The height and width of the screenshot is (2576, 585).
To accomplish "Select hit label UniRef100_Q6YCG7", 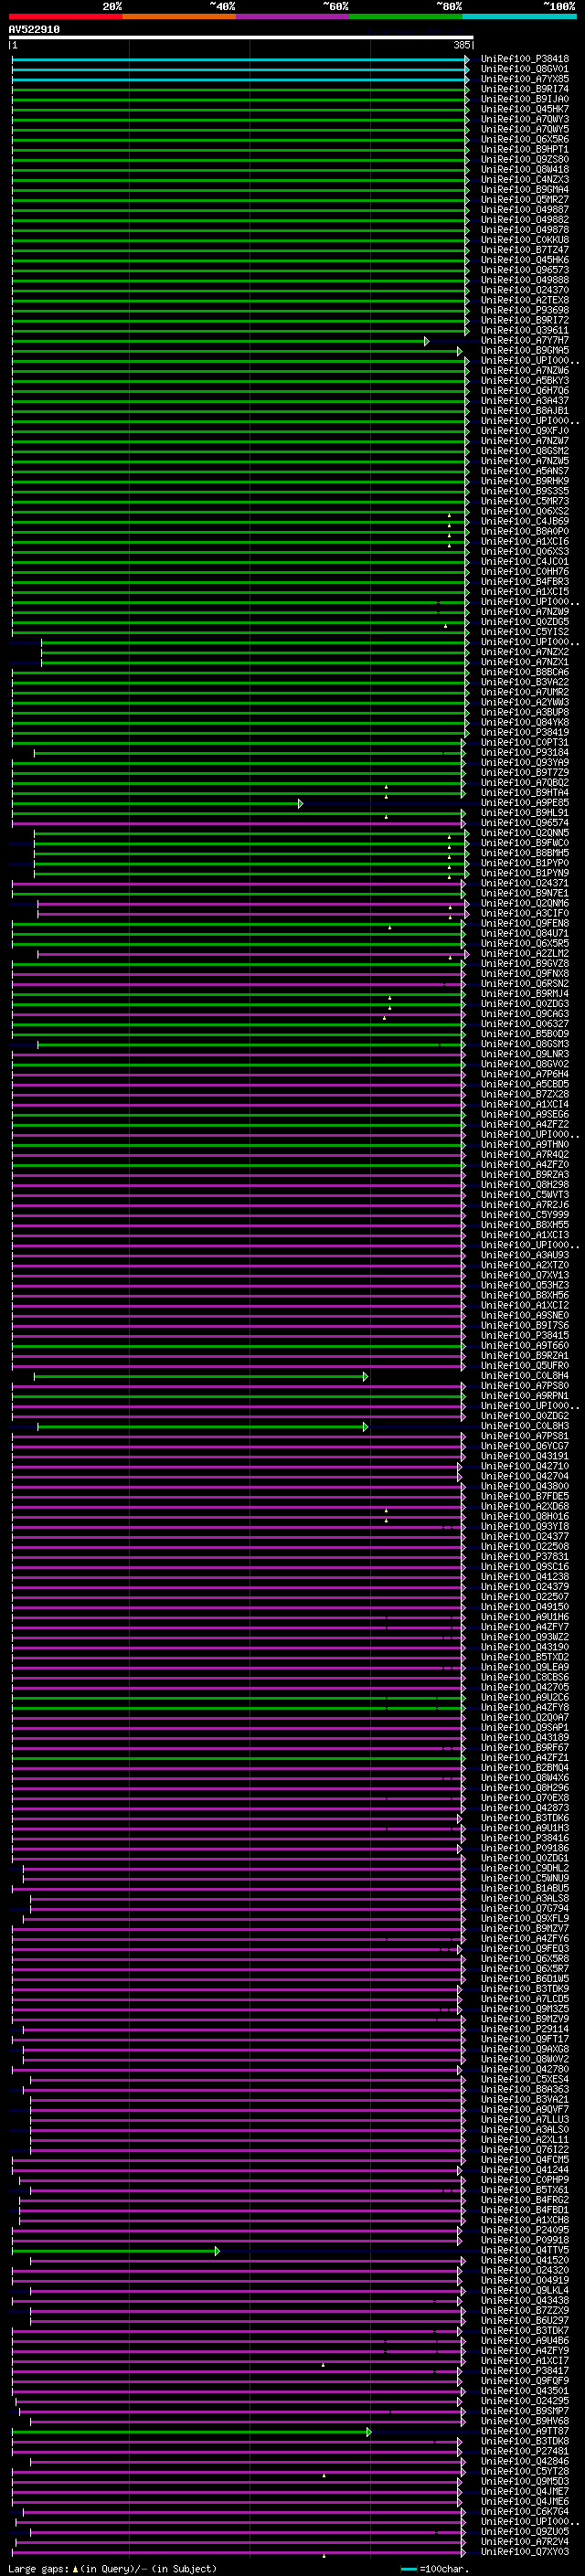I will (x=525, y=1446).
